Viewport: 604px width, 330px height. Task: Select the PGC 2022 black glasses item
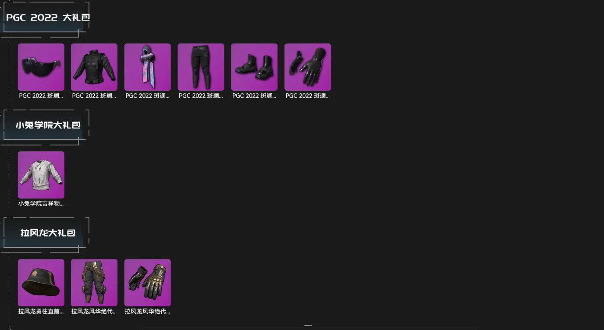click(x=41, y=67)
